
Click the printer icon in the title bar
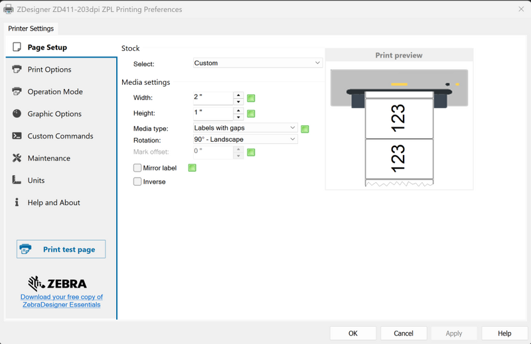(9, 9)
